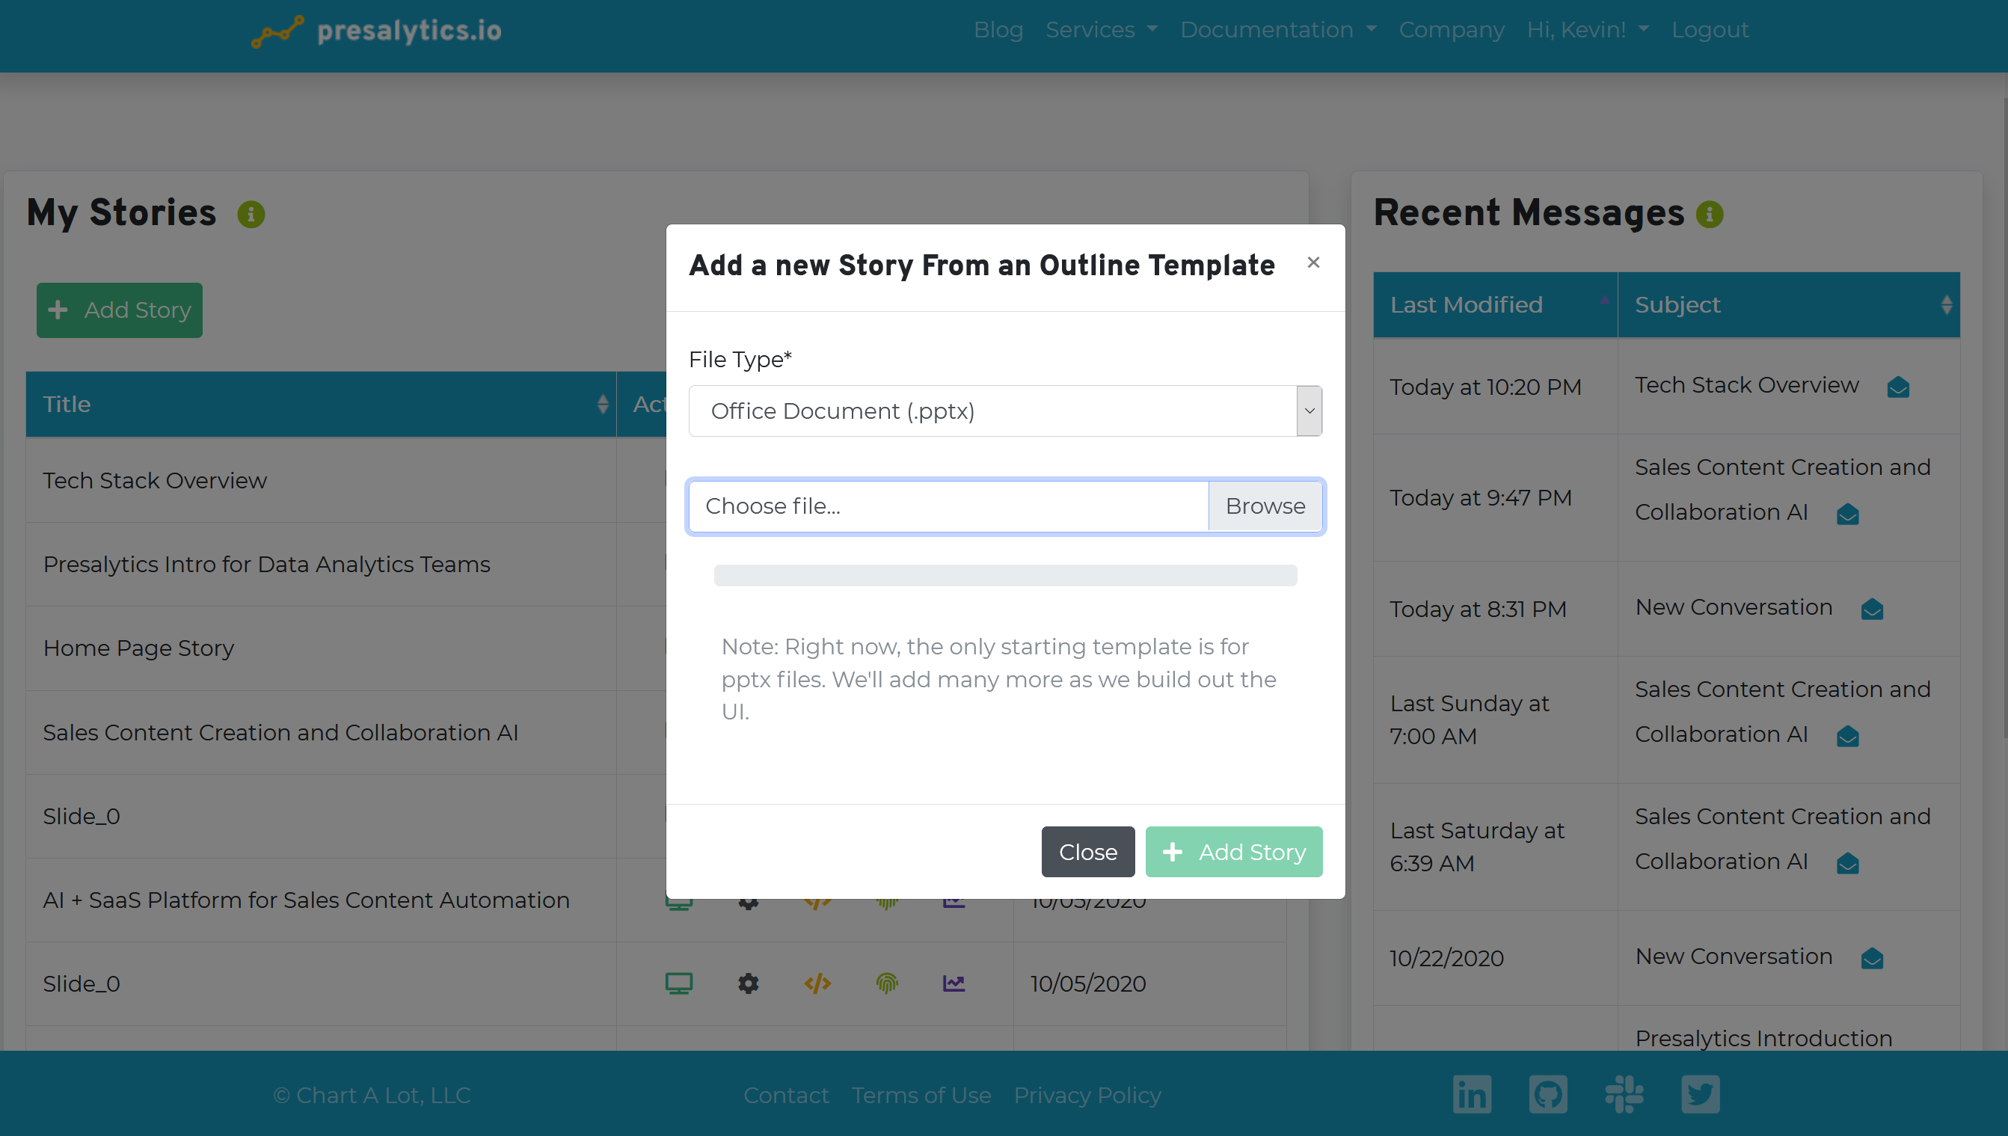Open the Twitter icon link

tap(1700, 1094)
